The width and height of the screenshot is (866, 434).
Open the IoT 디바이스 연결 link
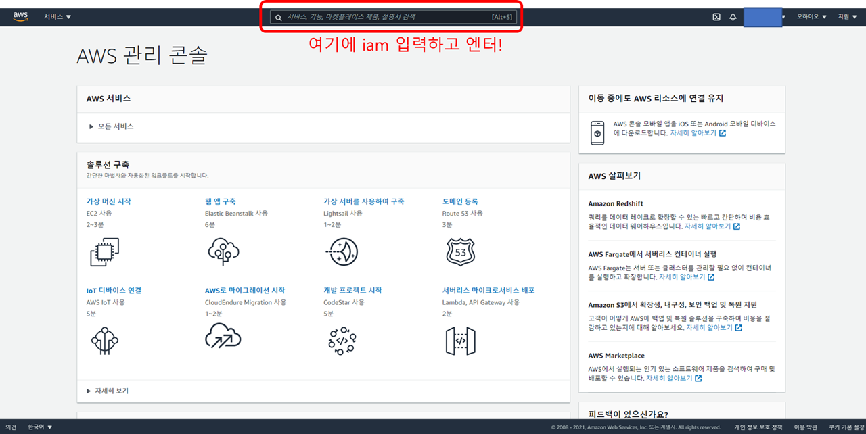[114, 290]
